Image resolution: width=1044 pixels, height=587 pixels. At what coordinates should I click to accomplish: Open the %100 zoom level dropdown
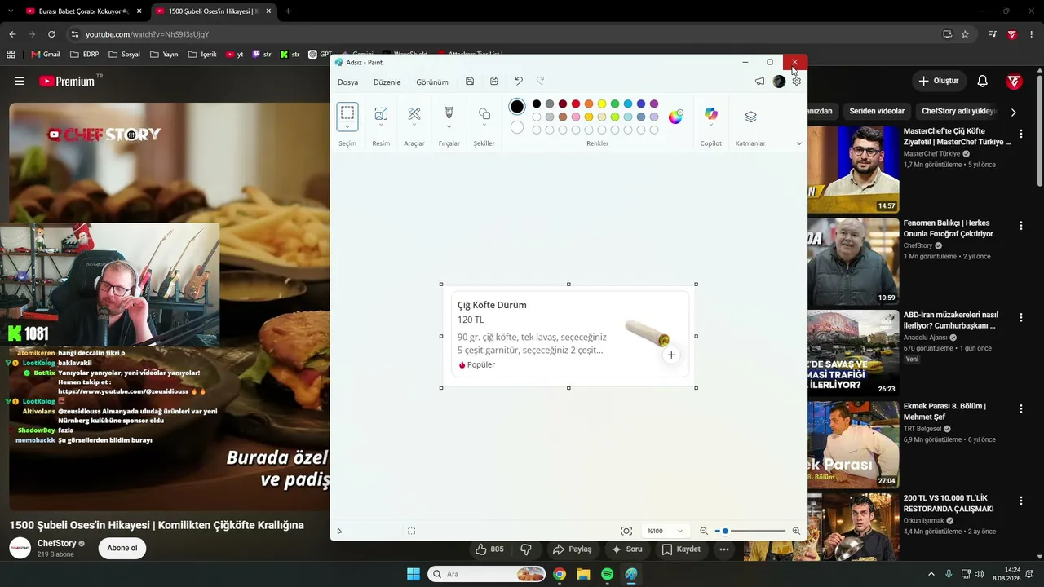coord(665,531)
